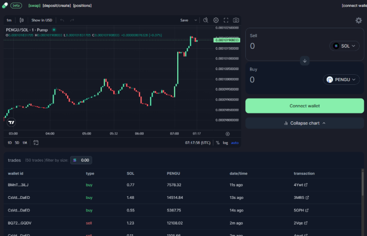Click the TradingView logo
This screenshot has height=236, width=367.
point(11,122)
